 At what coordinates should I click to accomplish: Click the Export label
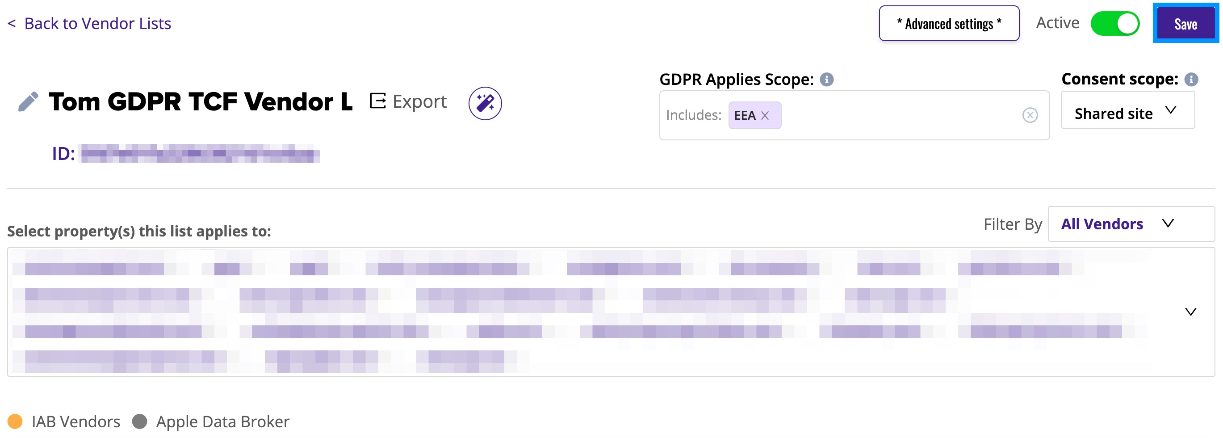pos(419,101)
